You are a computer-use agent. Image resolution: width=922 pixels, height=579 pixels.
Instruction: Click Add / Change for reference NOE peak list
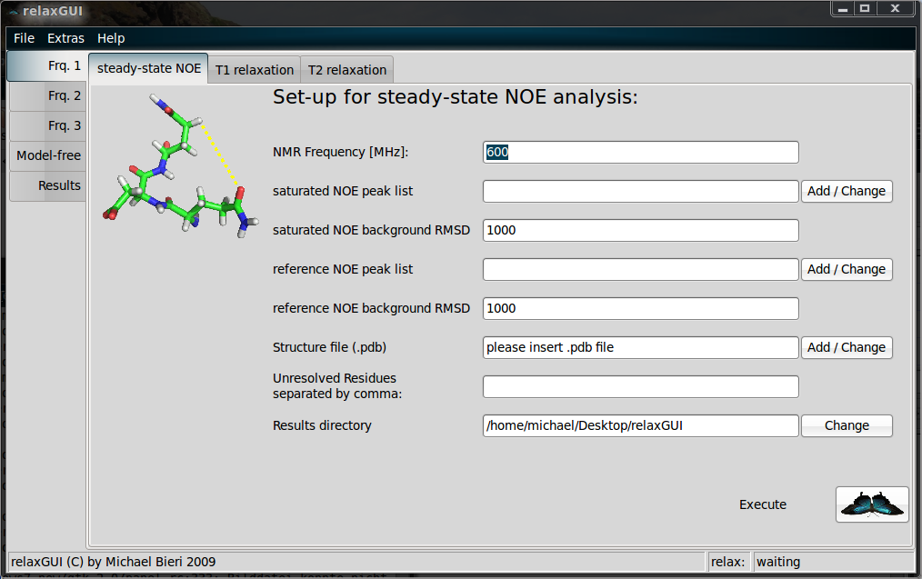(846, 269)
